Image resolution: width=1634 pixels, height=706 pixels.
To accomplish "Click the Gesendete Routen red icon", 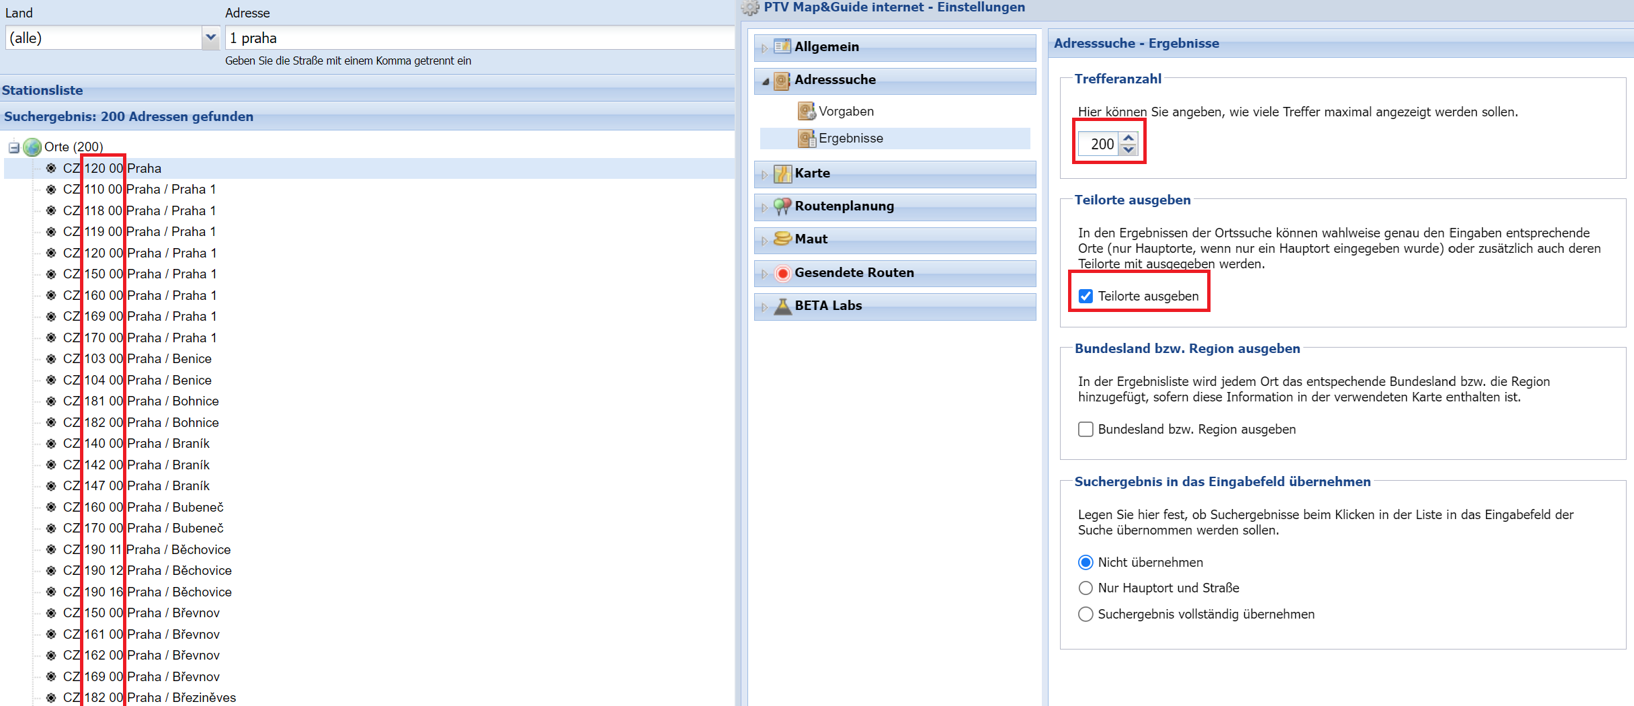I will (782, 273).
